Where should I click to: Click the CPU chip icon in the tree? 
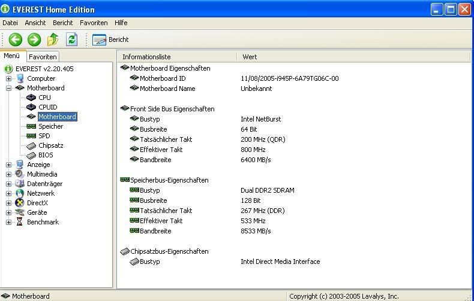click(31, 98)
